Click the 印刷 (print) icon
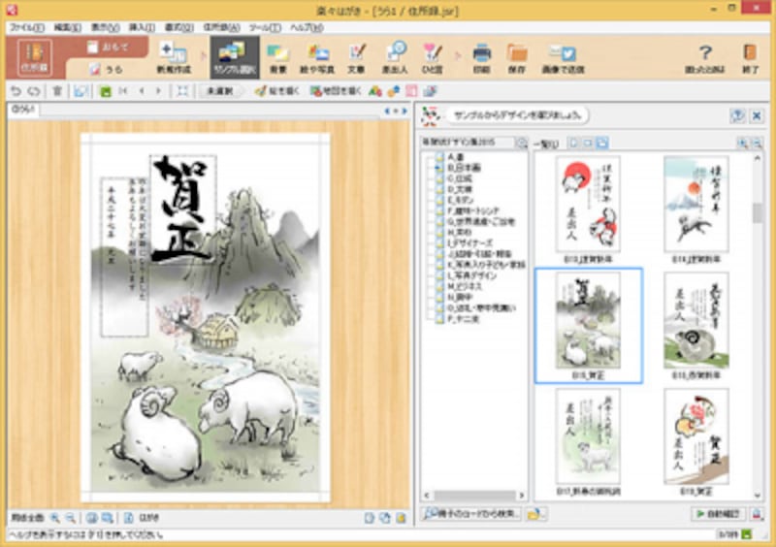776x547 pixels. click(x=481, y=57)
